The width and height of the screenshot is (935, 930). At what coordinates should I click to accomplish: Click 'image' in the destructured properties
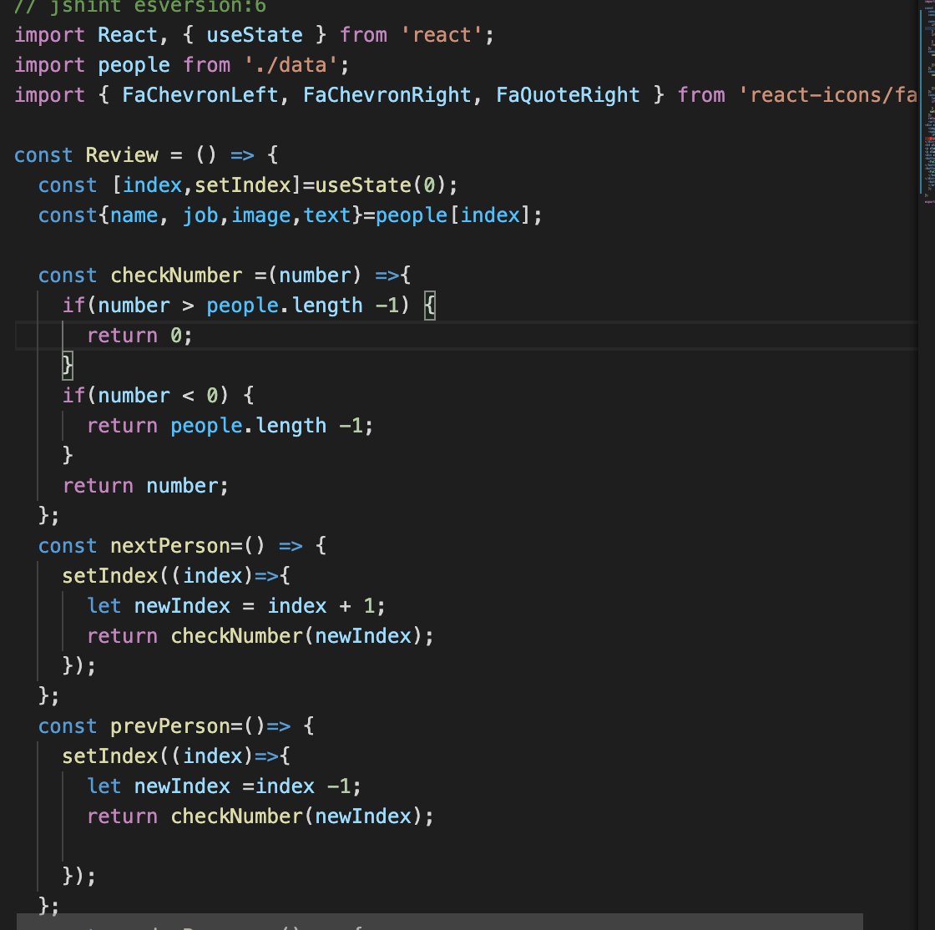[260, 215]
